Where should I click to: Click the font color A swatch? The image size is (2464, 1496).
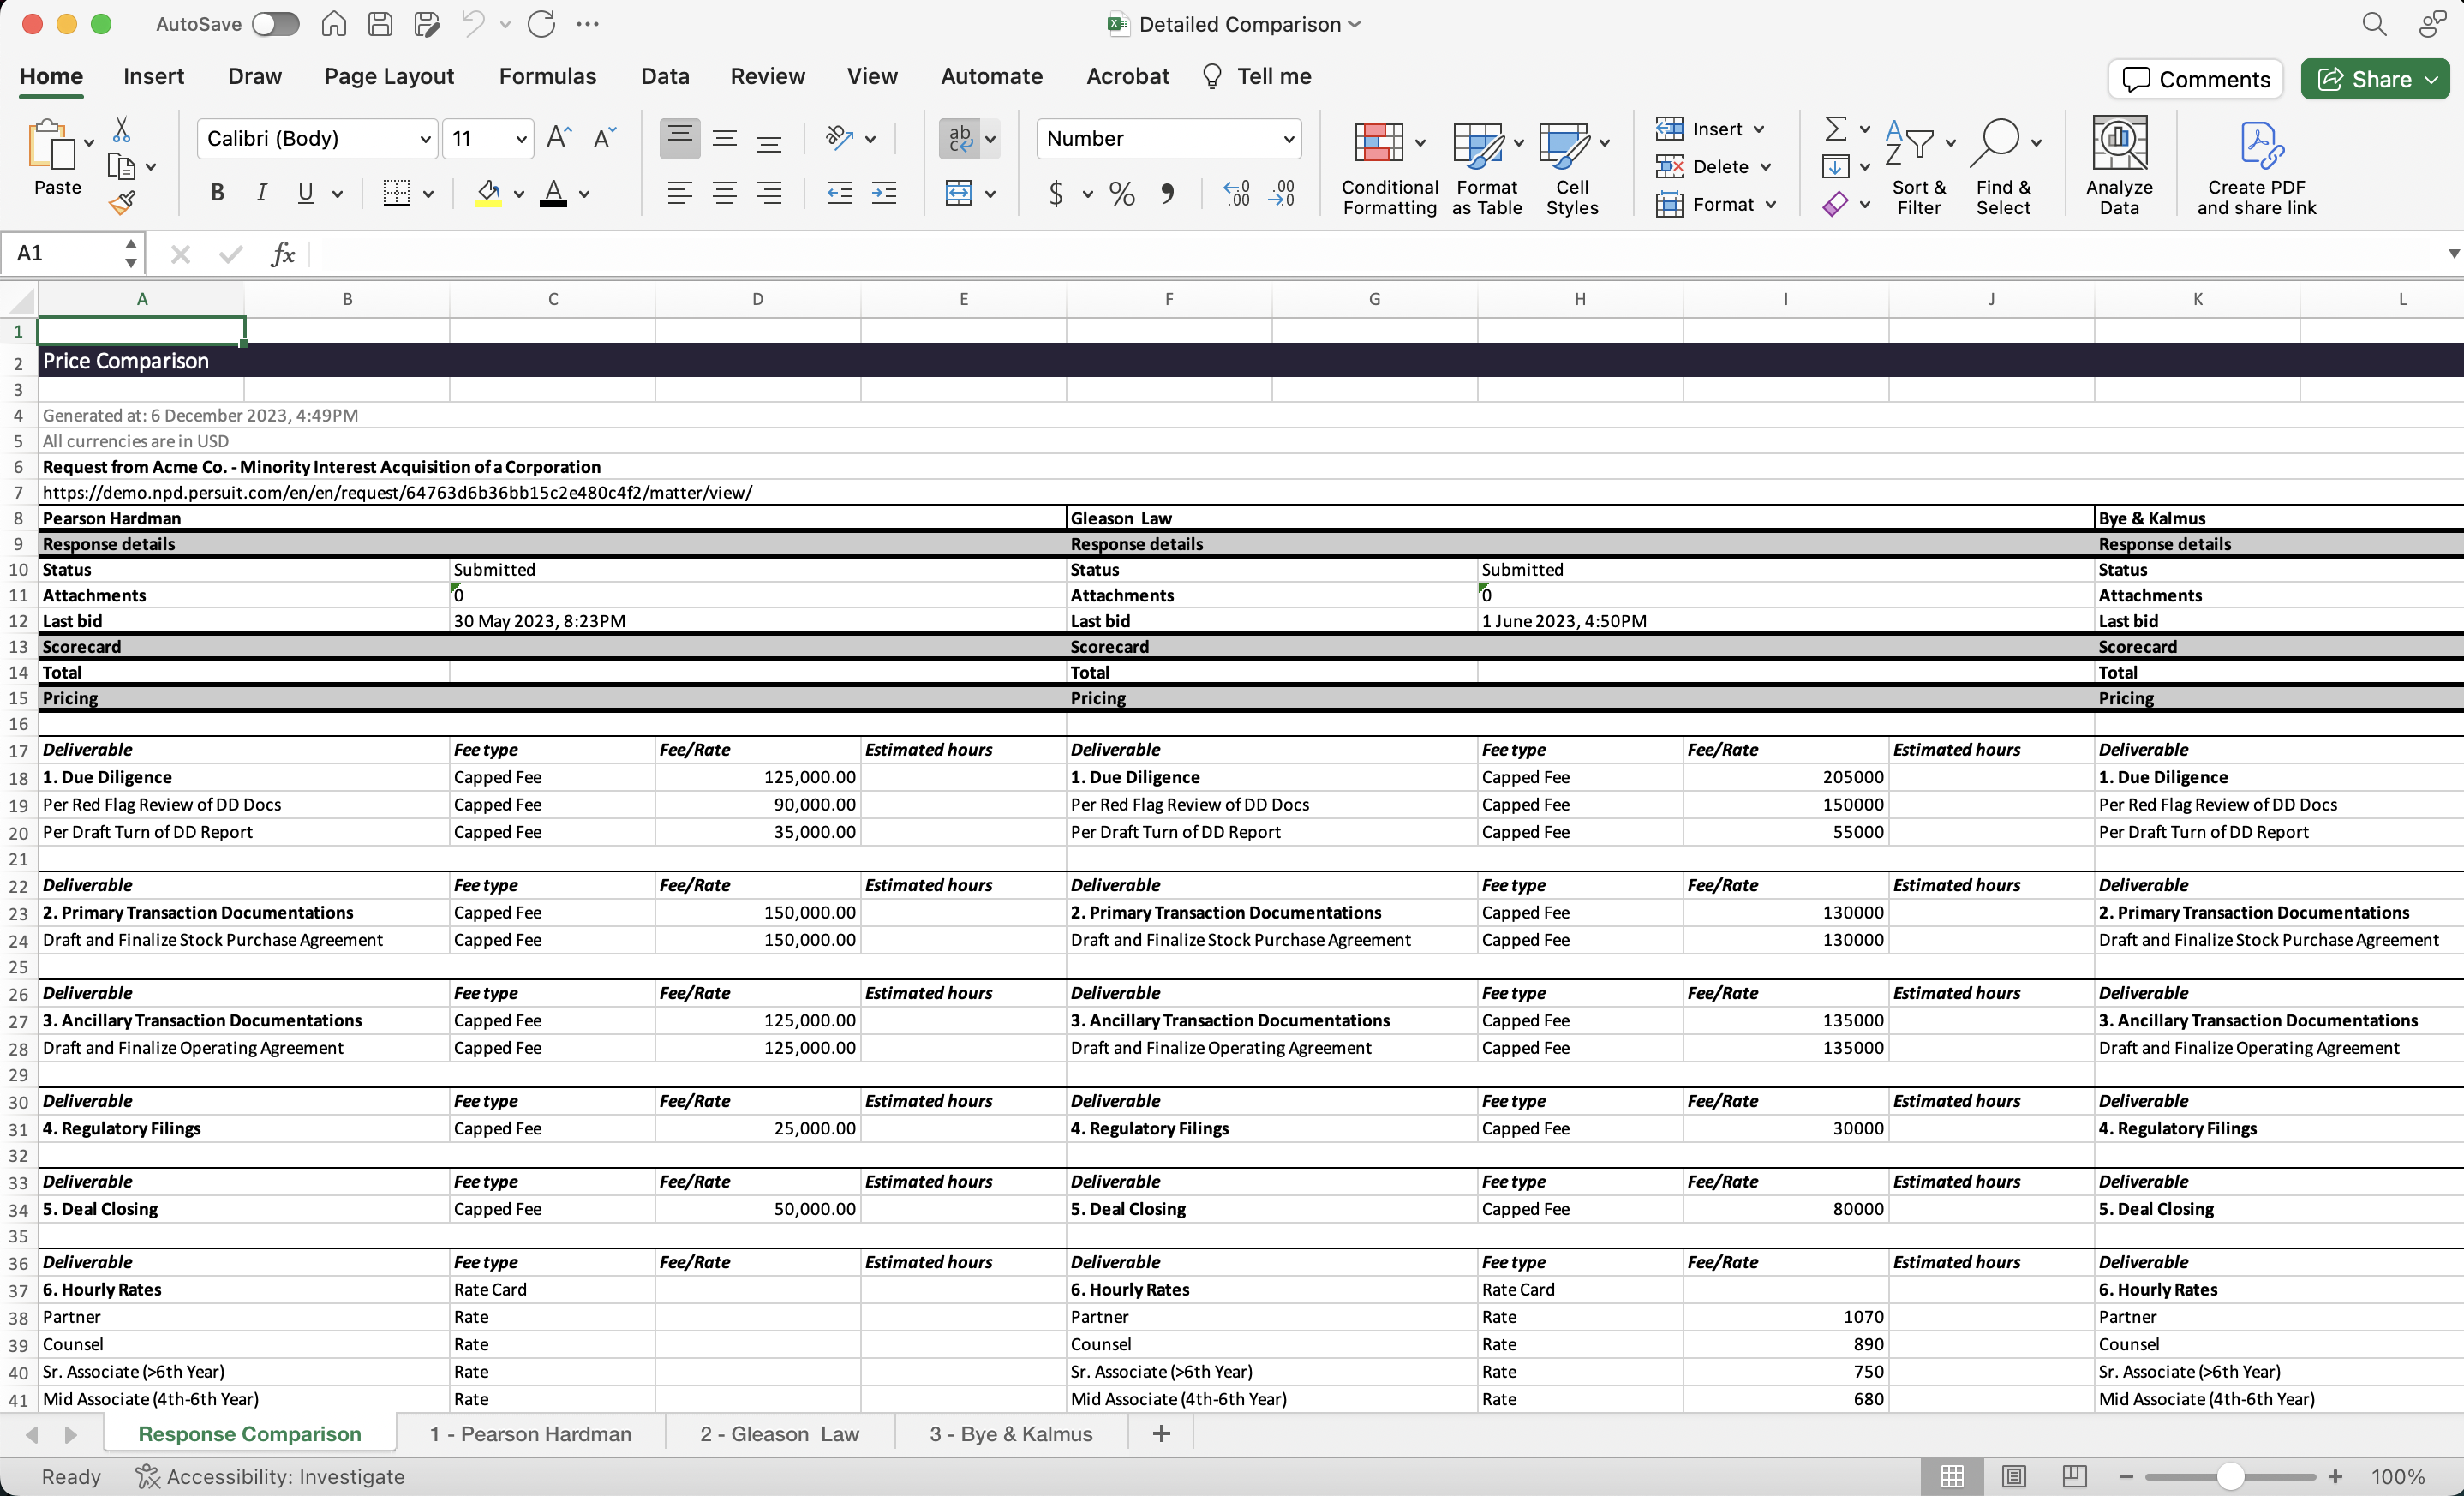point(553,193)
